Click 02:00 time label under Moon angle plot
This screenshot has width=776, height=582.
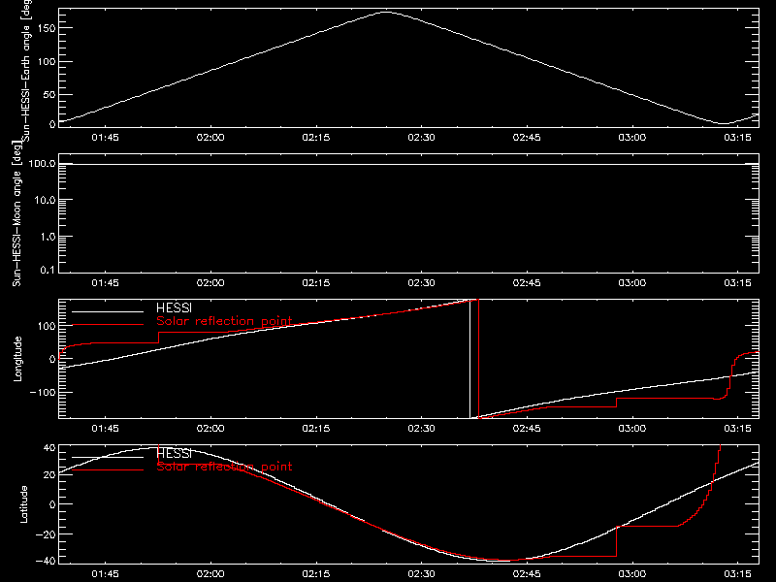210,283
